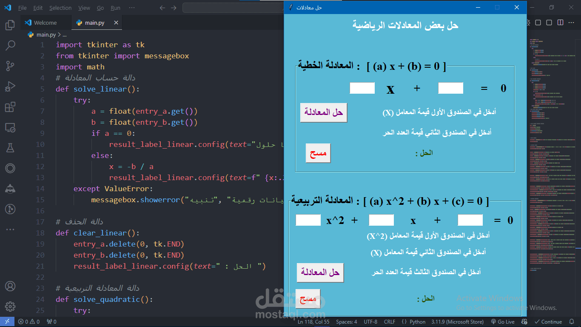Open the File menu
581x327 pixels.
22,8
